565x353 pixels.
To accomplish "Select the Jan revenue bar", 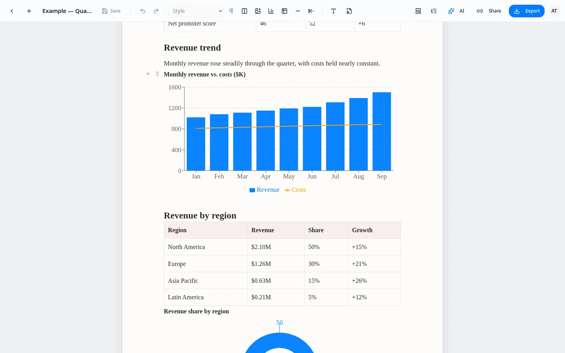I will (x=196, y=144).
